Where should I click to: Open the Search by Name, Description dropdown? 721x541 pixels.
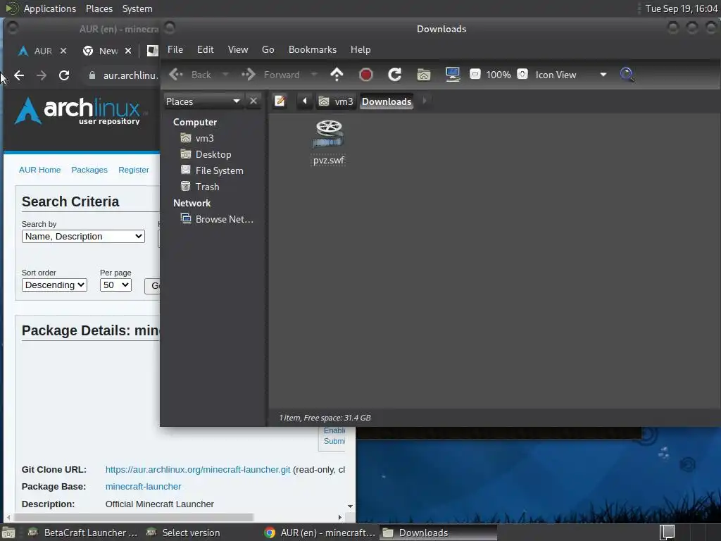pos(83,237)
